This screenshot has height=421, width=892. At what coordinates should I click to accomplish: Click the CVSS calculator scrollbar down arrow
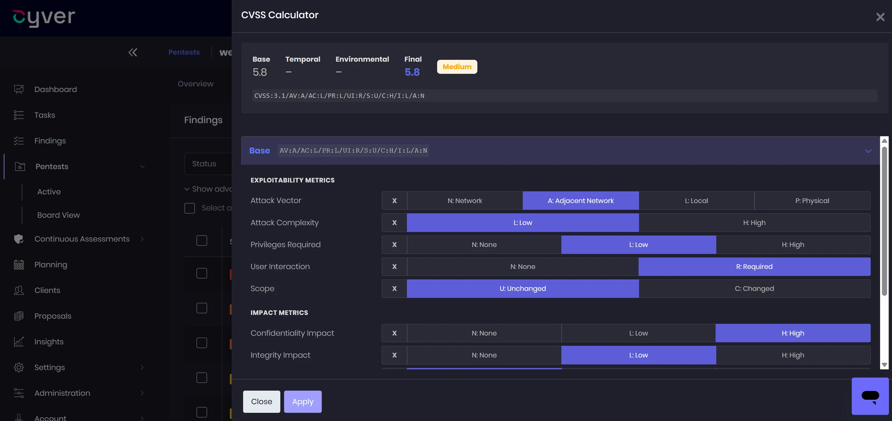[884, 365]
